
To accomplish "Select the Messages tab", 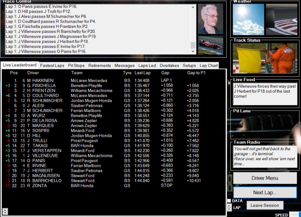I will [x=125, y=65].
